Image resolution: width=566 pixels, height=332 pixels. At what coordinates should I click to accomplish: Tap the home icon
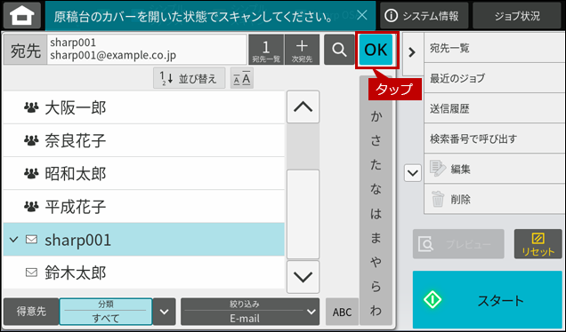click(x=22, y=15)
